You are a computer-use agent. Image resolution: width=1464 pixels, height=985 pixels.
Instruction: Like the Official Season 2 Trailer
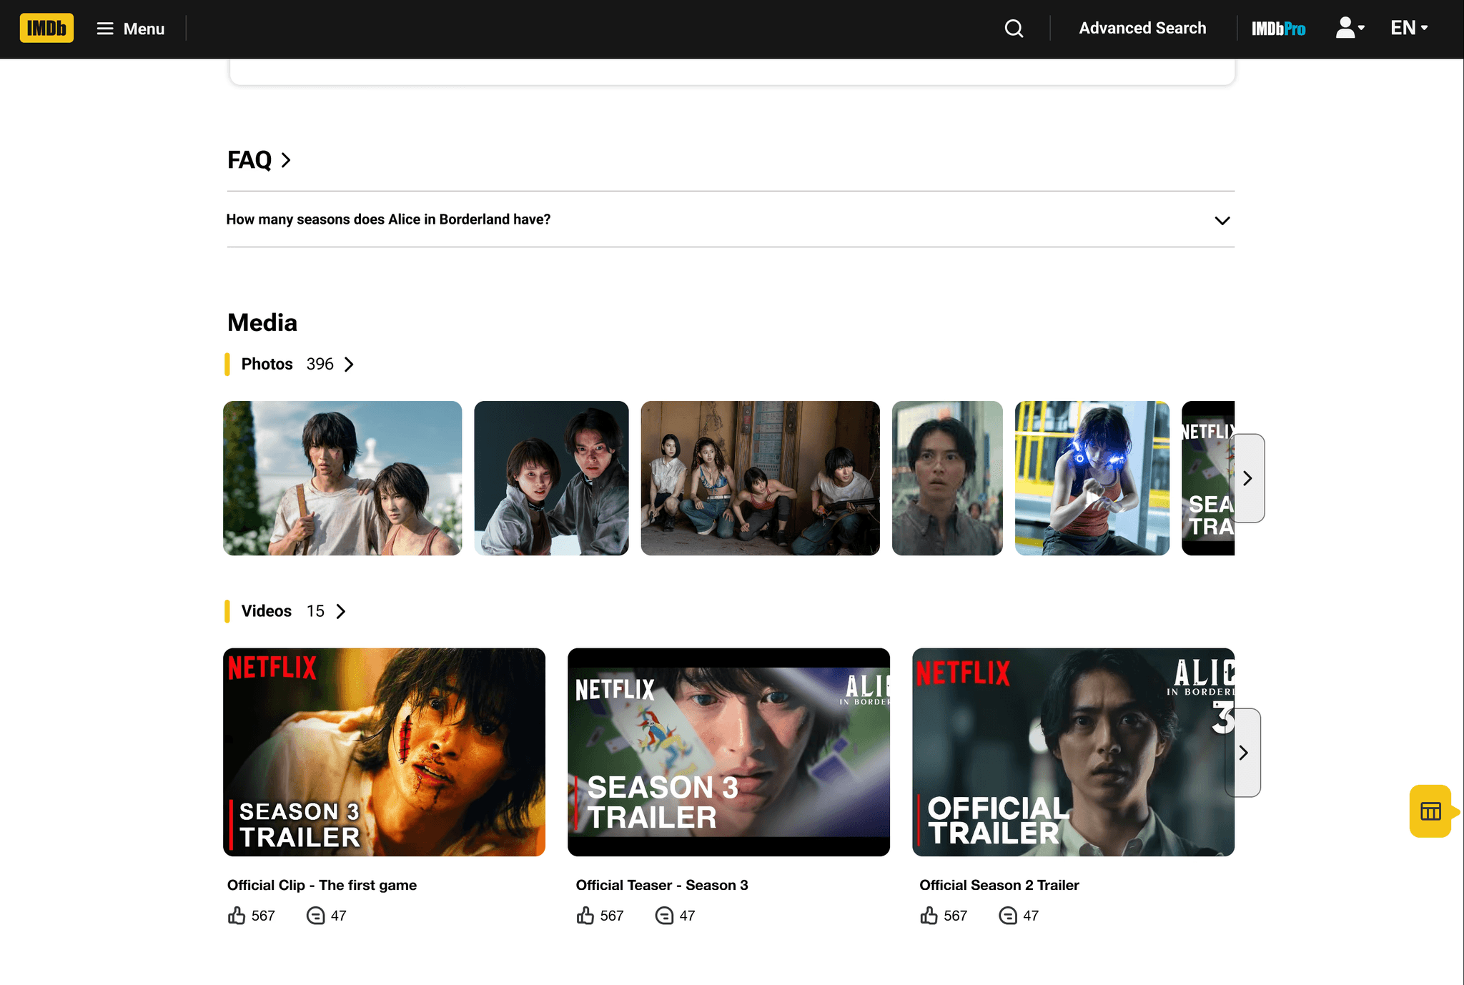[x=929, y=916]
